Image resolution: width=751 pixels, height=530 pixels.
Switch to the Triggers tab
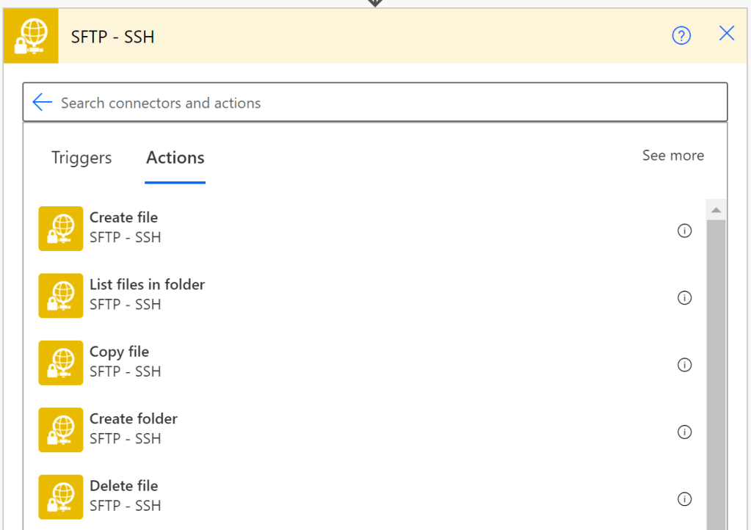pyautogui.click(x=81, y=158)
